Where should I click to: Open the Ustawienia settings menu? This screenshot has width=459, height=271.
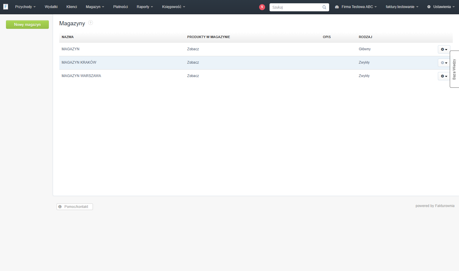441,7
